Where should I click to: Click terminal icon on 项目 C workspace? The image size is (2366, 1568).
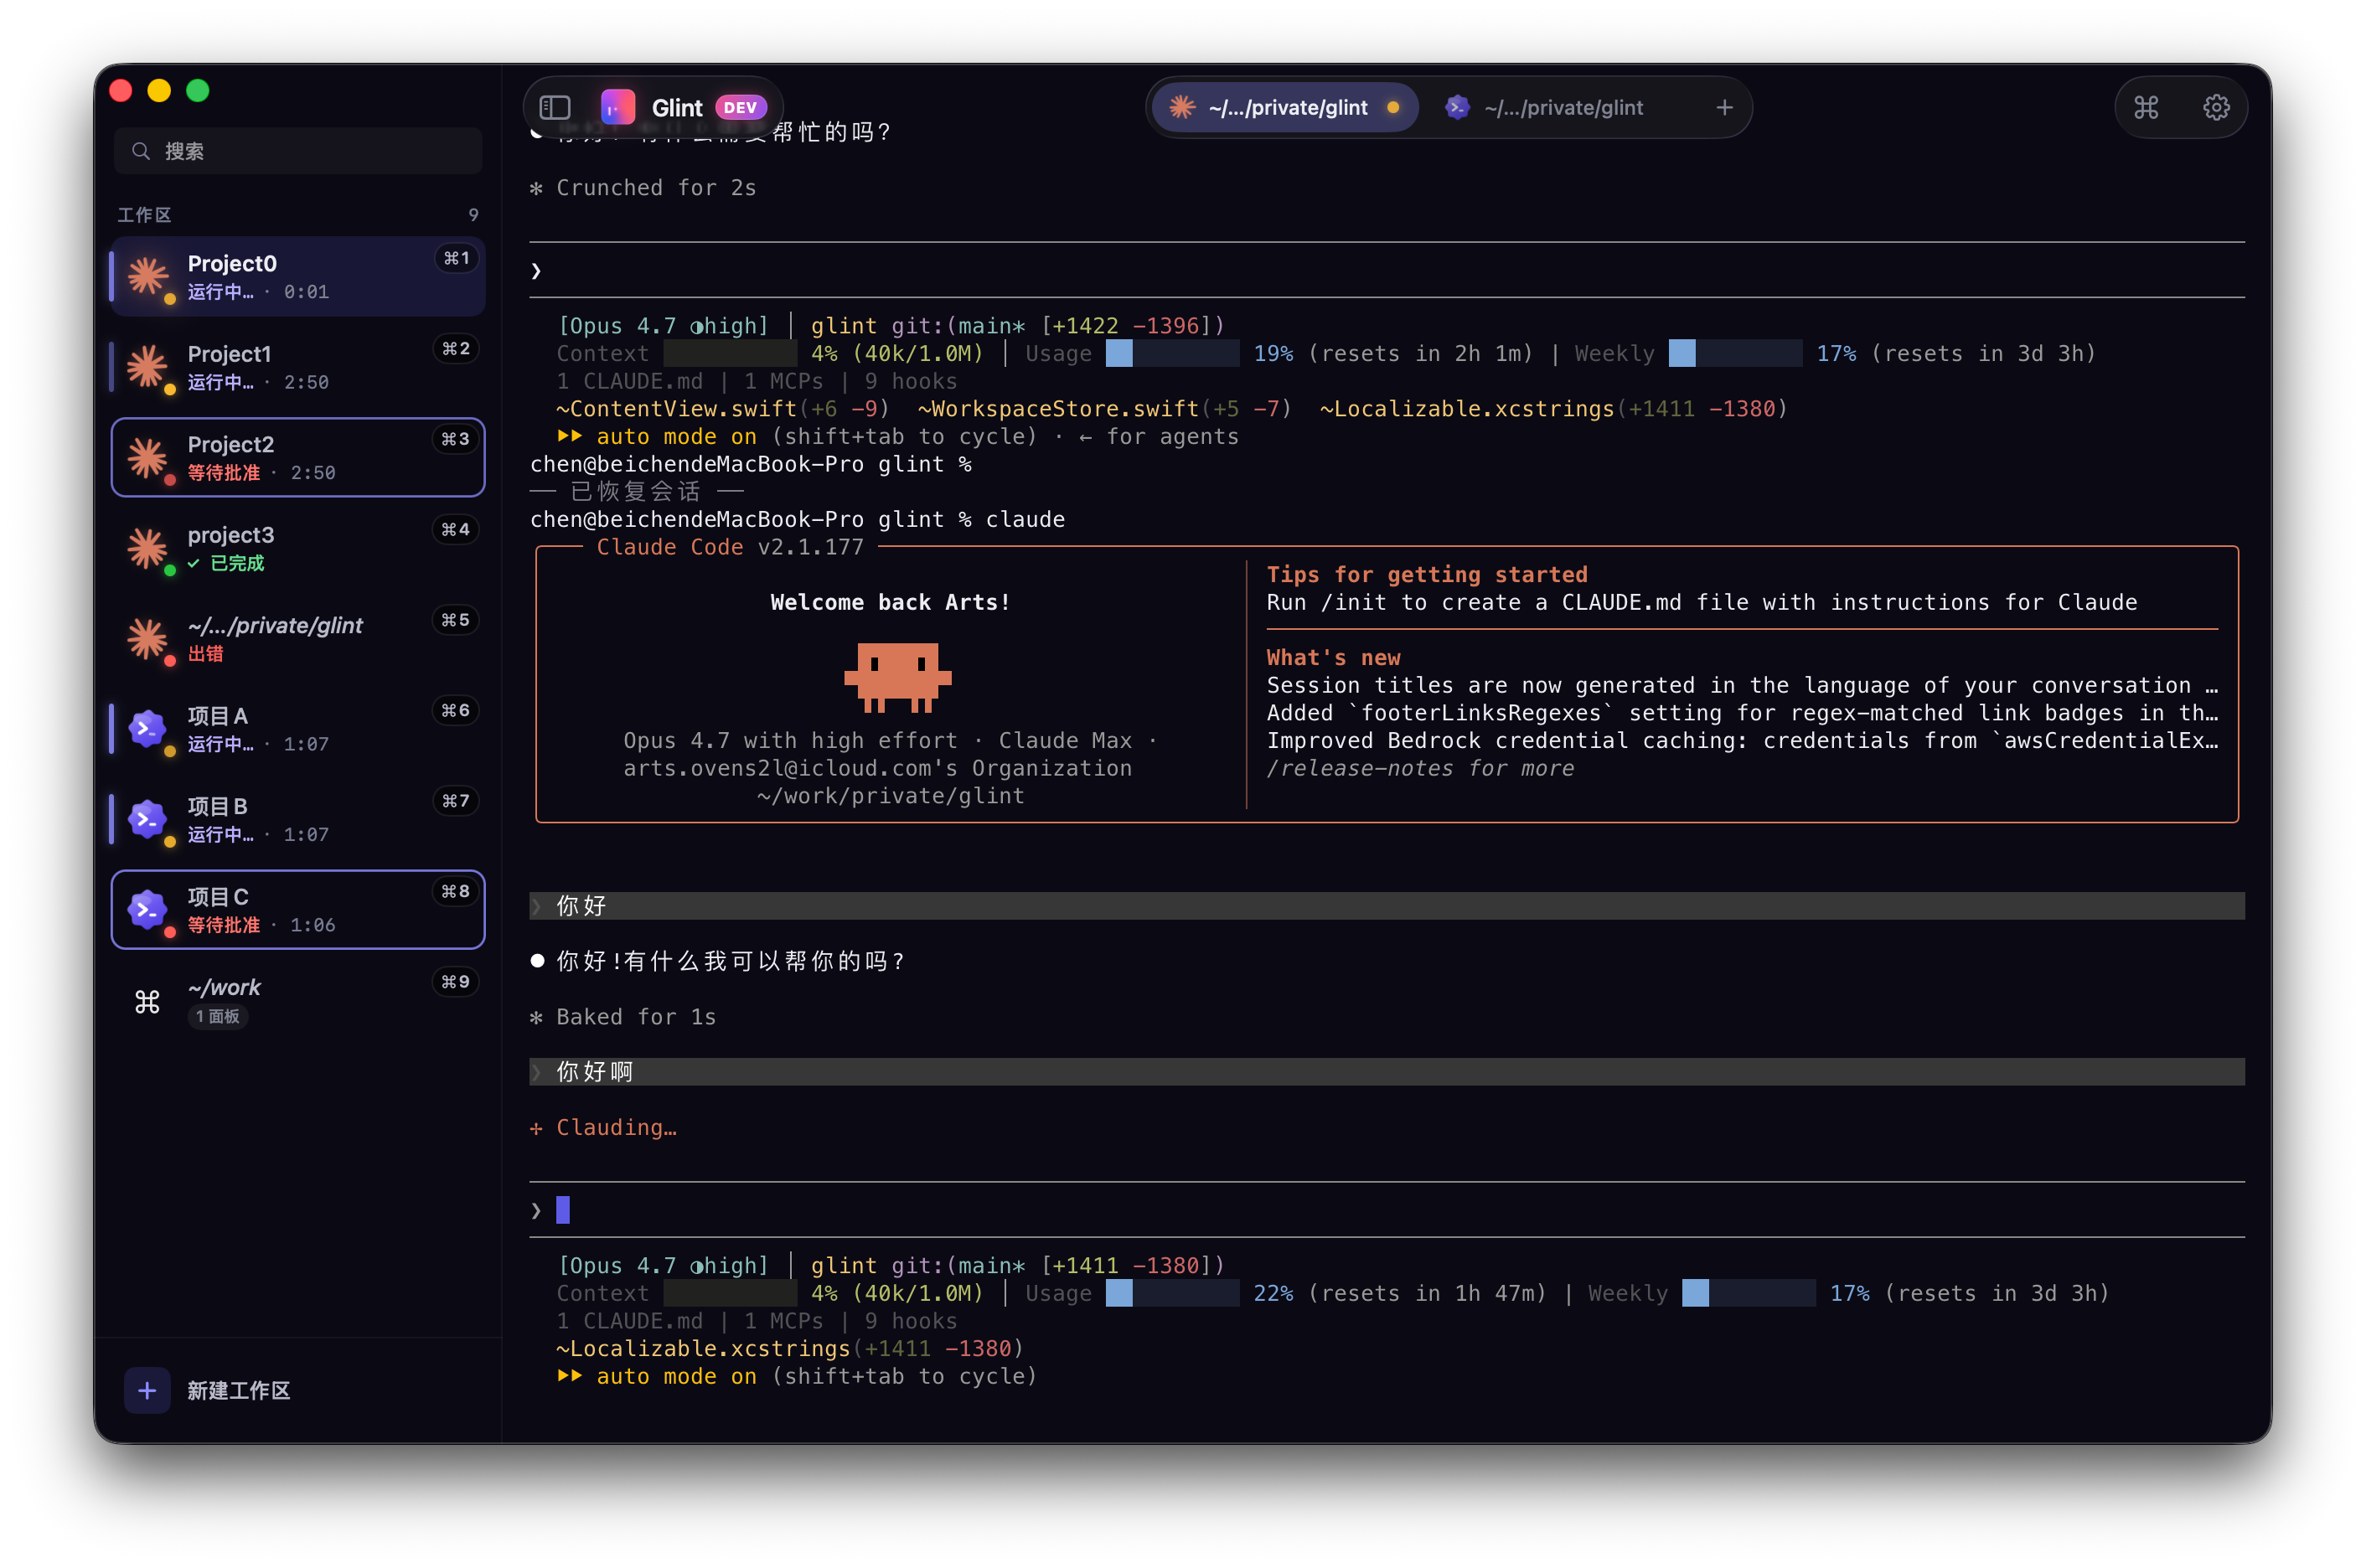click(148, 910)
